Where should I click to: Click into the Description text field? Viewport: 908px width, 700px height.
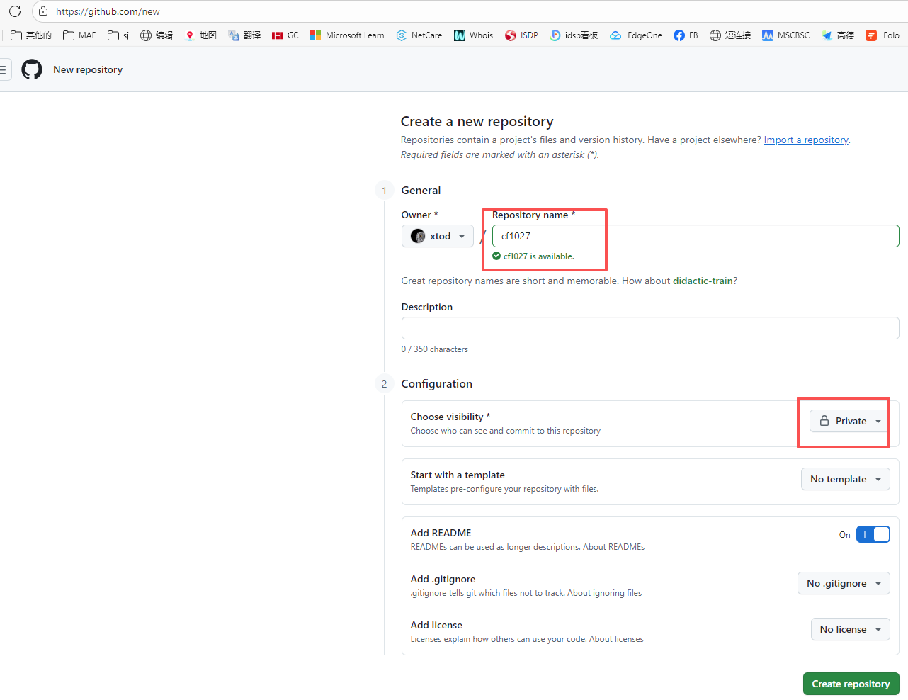649,328
